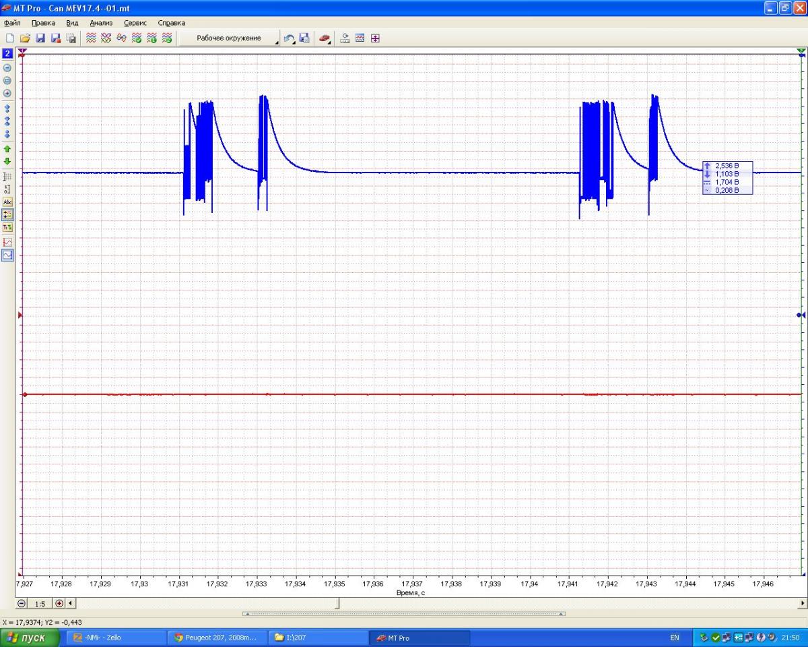Open the Сервис menu

135,22
